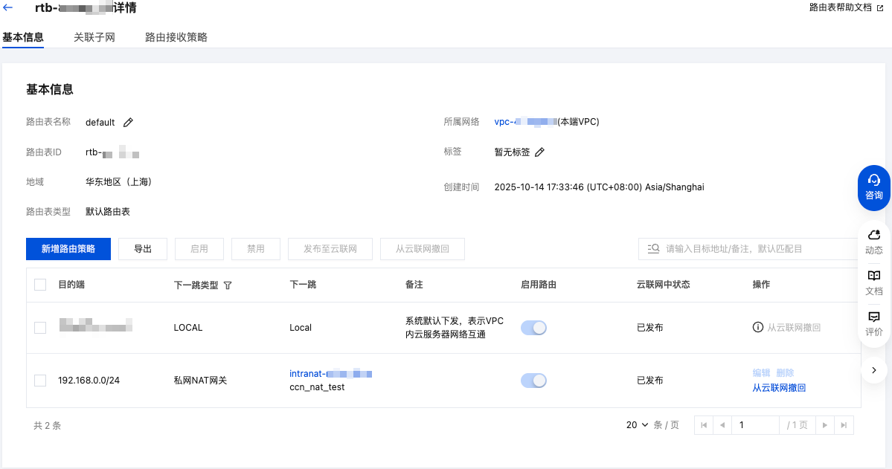
Task: Expand the right sidebar chevron arrow
Action: (874, 369)
